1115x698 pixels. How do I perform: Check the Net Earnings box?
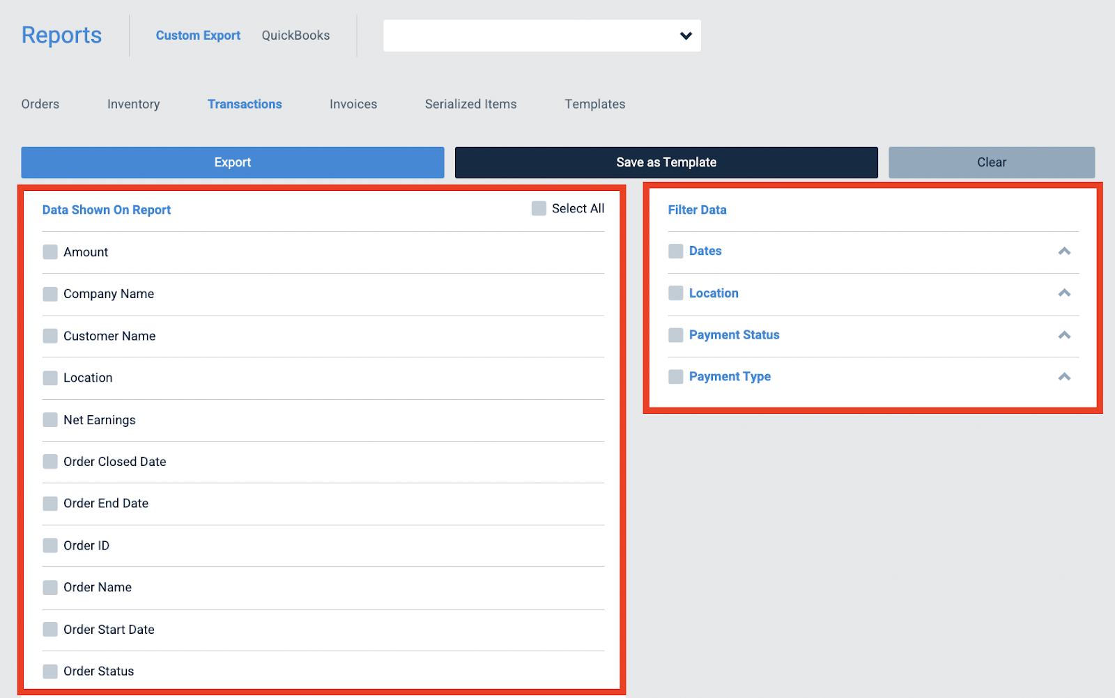49,419
